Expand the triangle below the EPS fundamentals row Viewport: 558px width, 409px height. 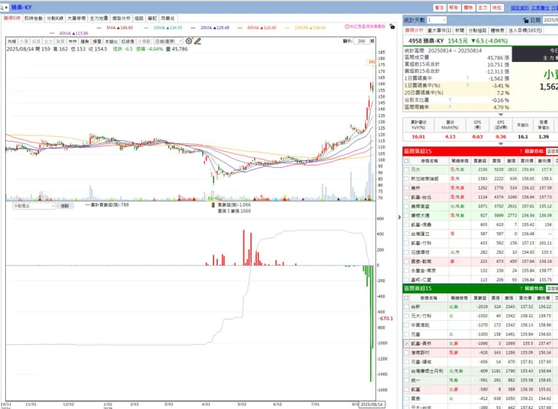(501, 144)
